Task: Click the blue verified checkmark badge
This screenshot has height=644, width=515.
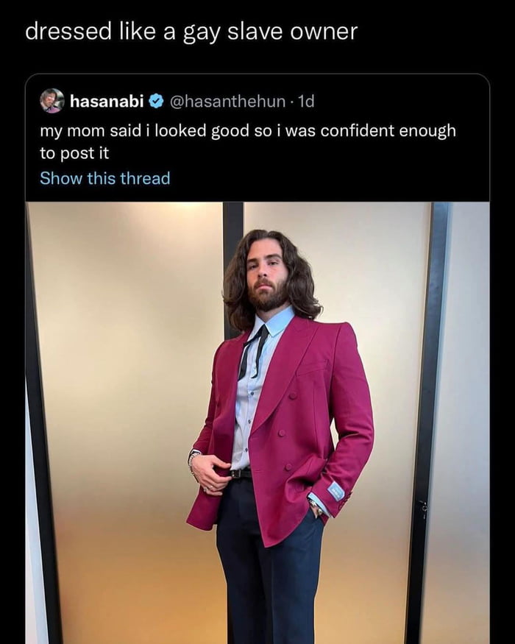Action: pyautogui.click(x=156, y=102)
